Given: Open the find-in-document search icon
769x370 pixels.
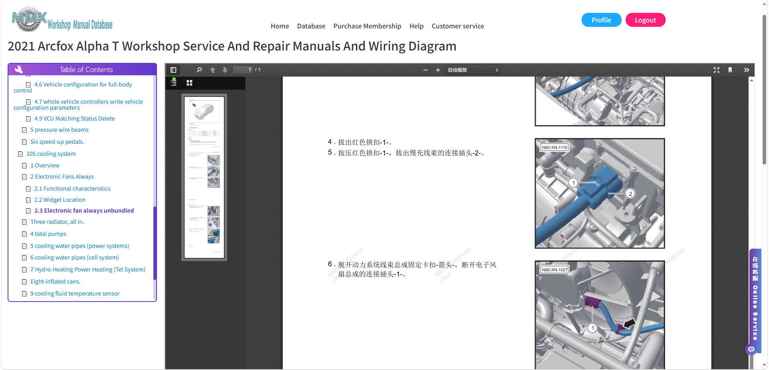Looking at the screenshot, I should point(199,70).
